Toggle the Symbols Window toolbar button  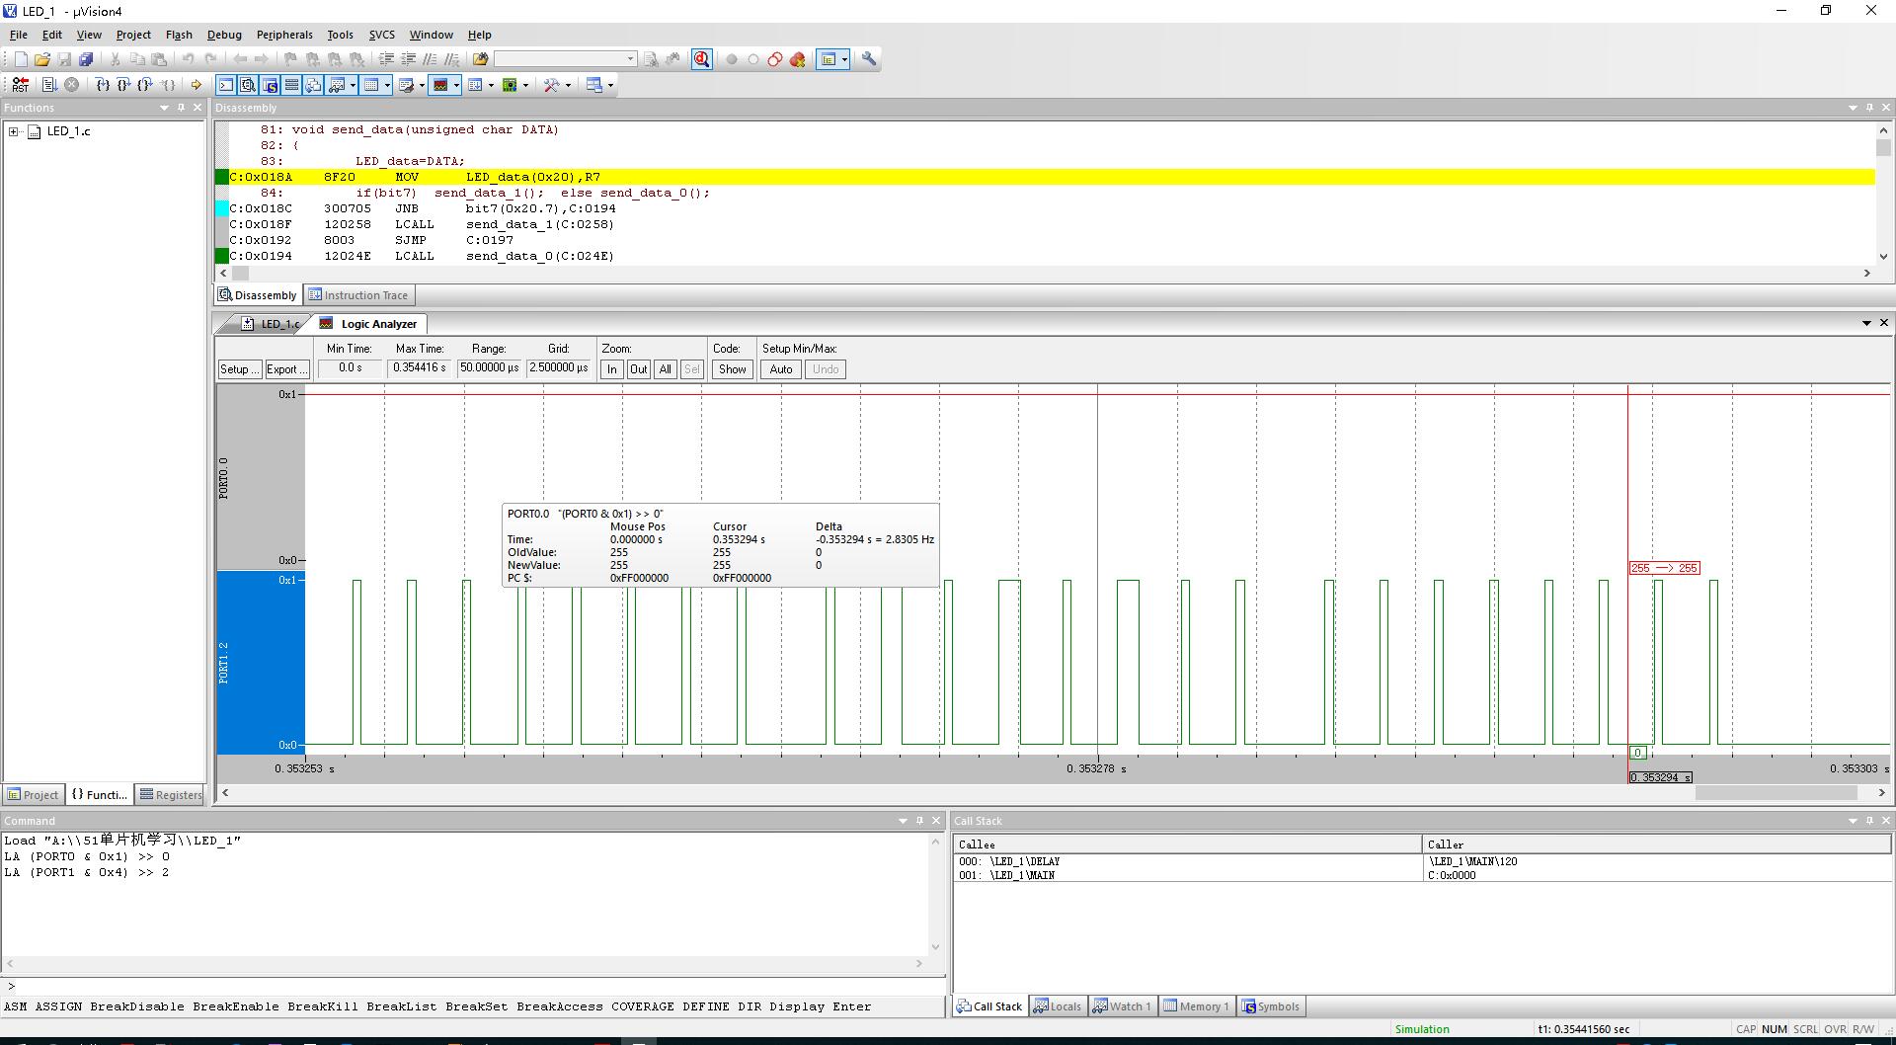point(270,85)
